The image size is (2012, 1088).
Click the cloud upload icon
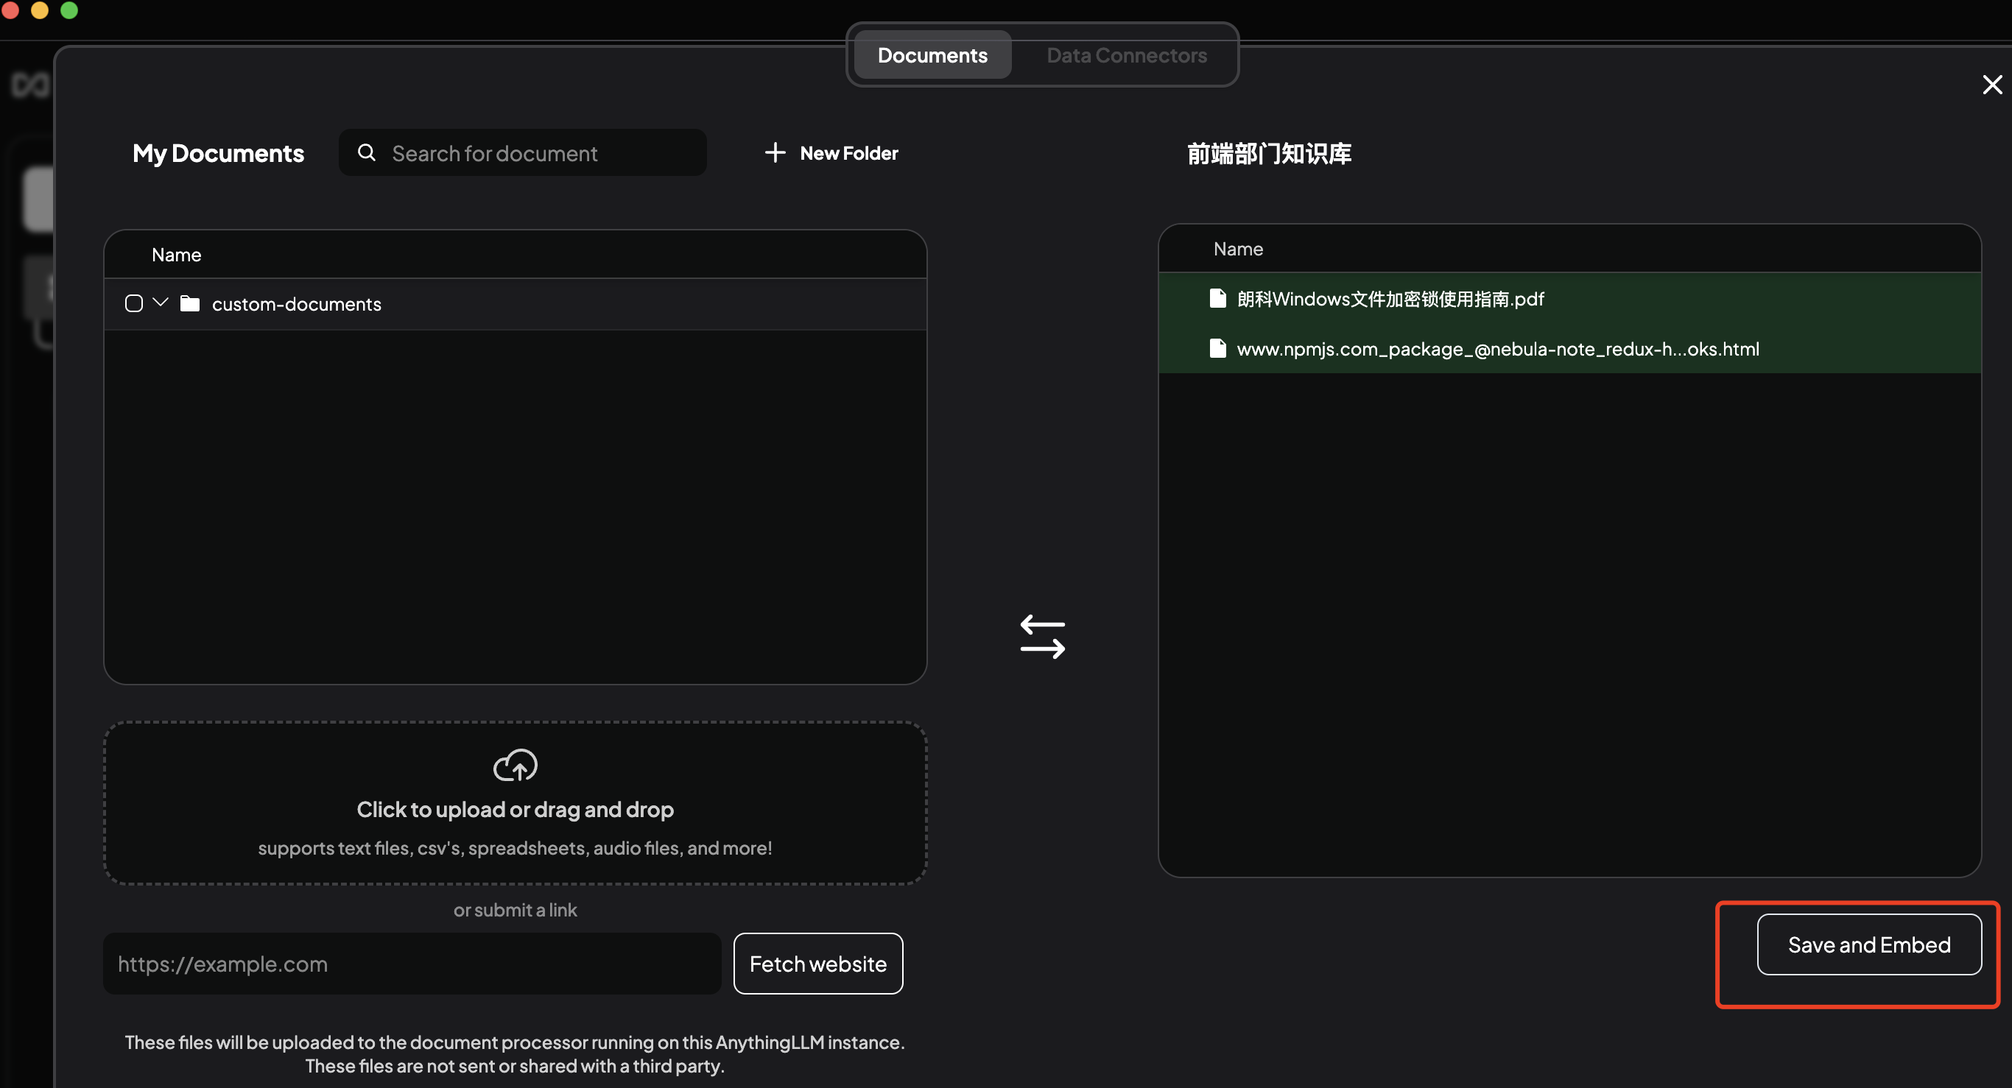coord(515,765)
